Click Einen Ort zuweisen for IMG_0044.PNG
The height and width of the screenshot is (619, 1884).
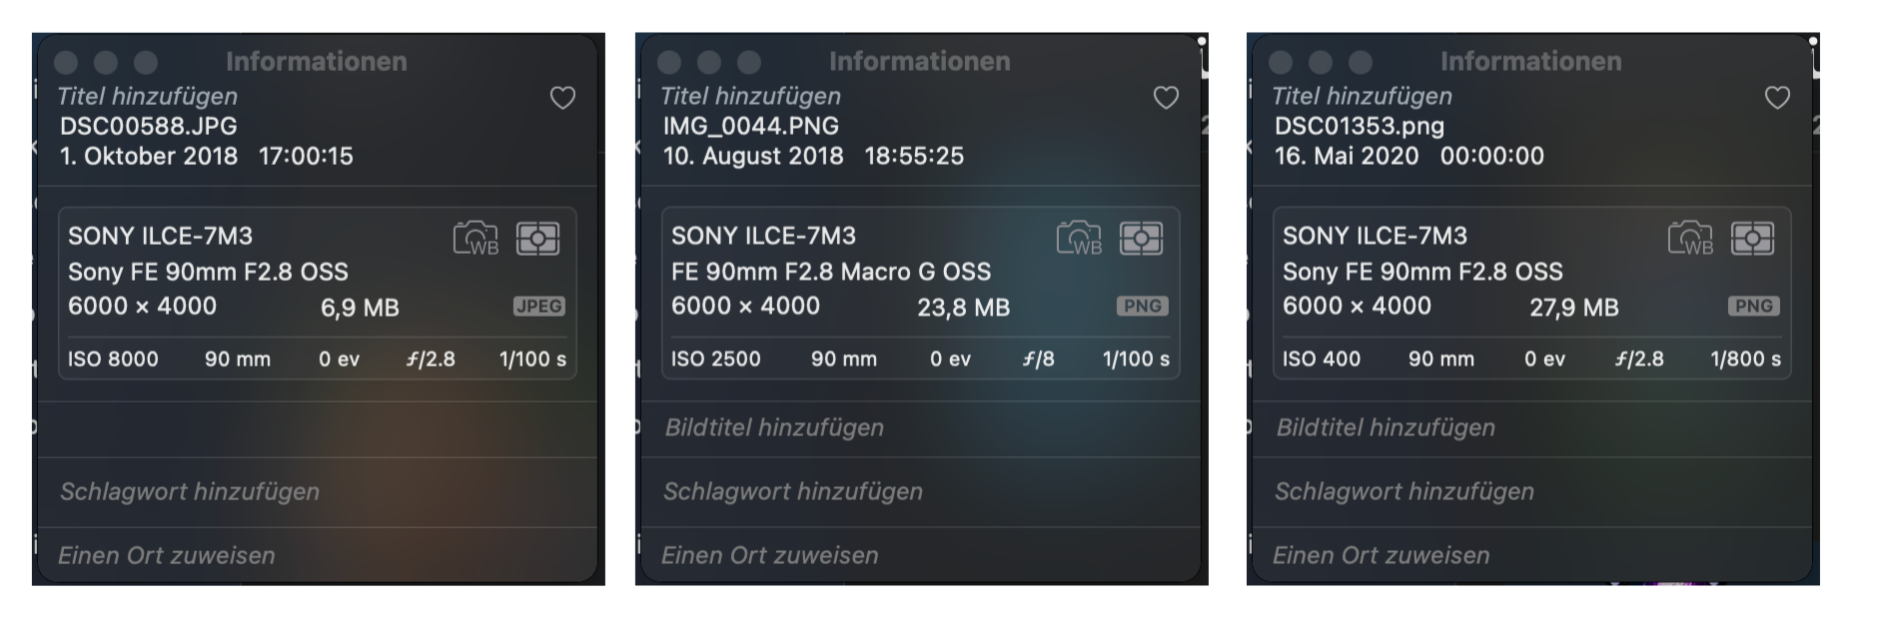click(x=770, y=555)
